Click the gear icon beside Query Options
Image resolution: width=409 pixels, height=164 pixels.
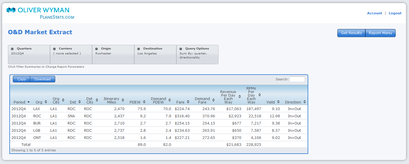pos(181,49)
